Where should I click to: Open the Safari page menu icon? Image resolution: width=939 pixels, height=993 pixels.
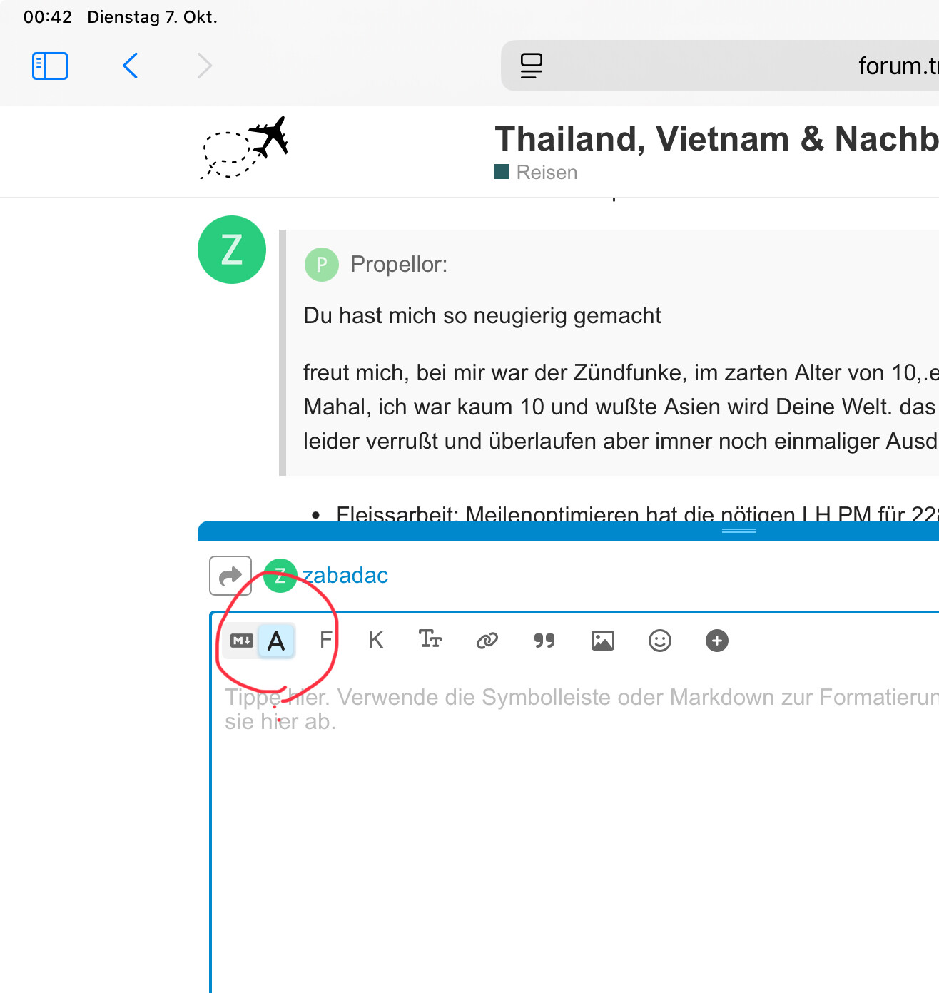tap(532, 66)
